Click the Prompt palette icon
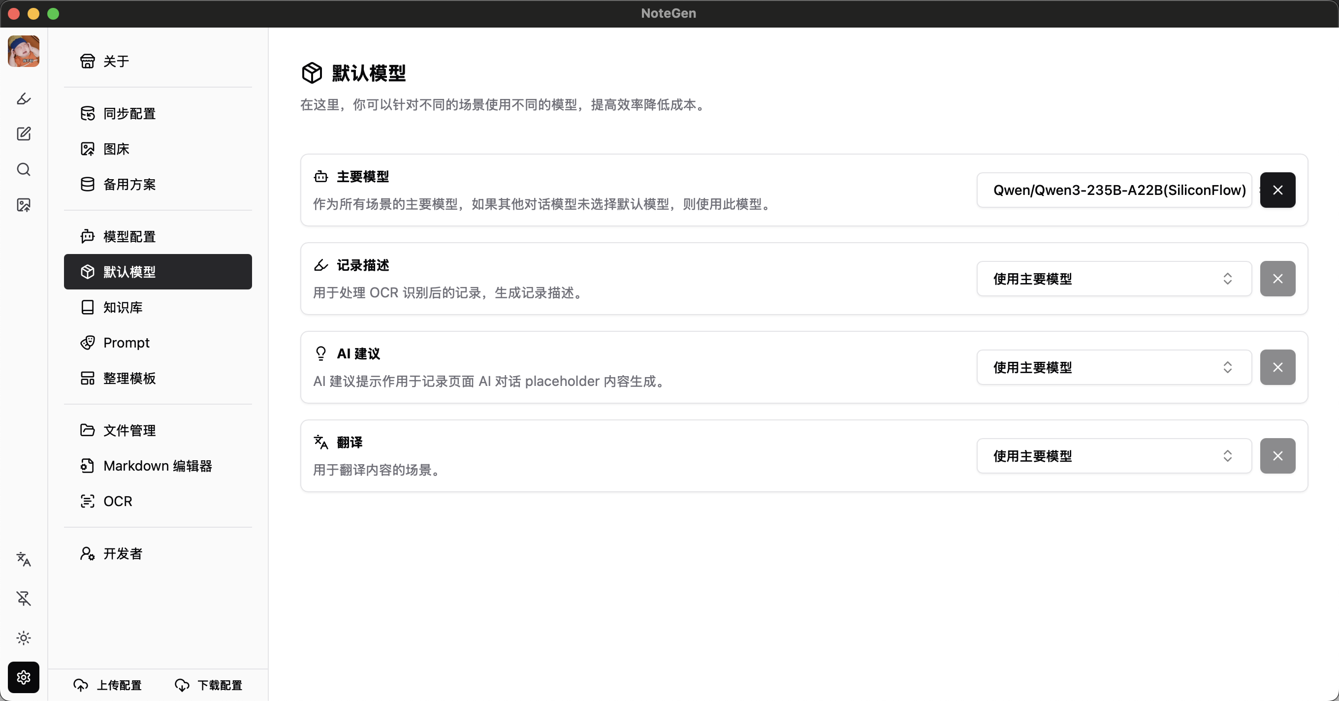 (x=87, y=343)
